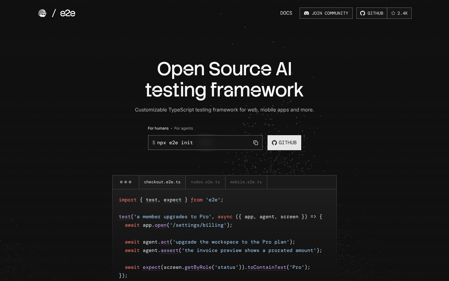This screenshot has width=449, height=281.
Task: Select the For humans tab
Action: (158, 128)
